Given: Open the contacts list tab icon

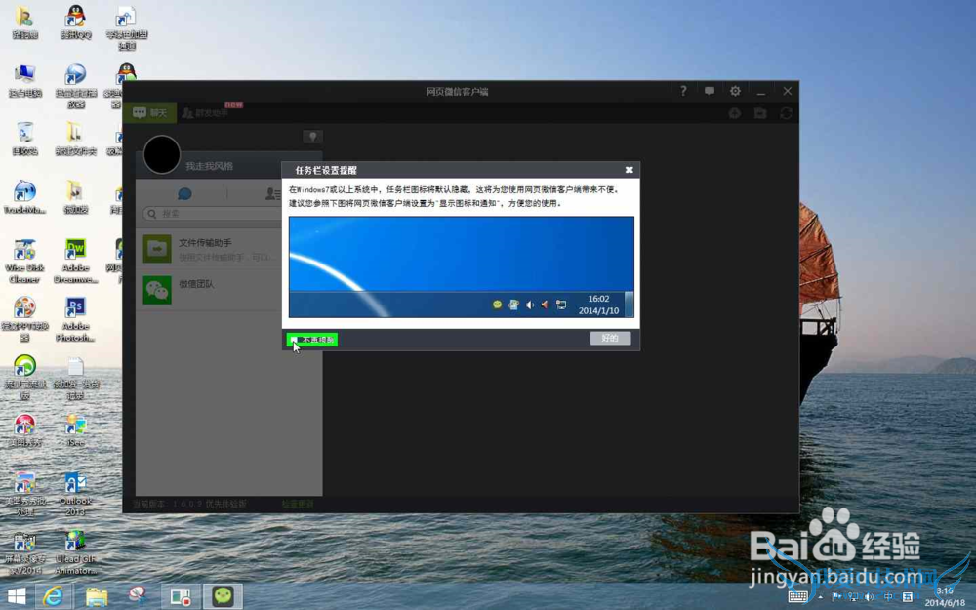Looking at the screenshot, I should (x=273, y=193).
